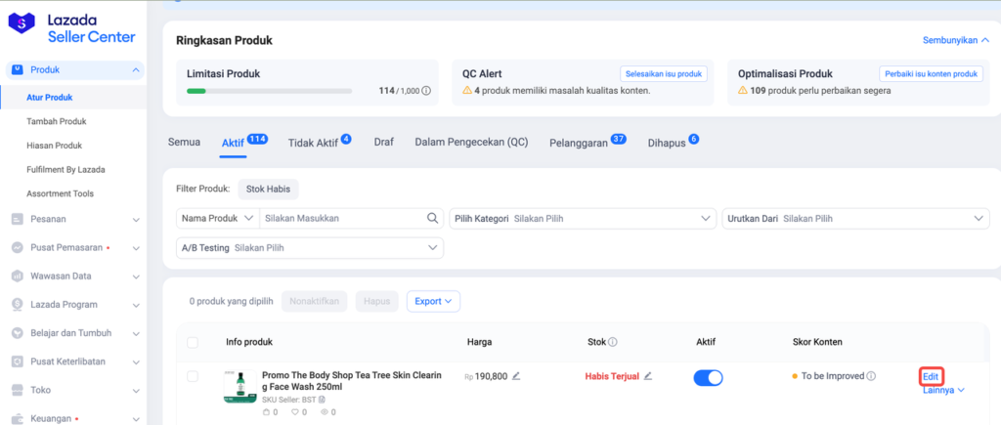This screenshot has width=1001, height=425.
Task: Click the Optimalisasi Produk warning triangle icon
Action: pos(743,91)
